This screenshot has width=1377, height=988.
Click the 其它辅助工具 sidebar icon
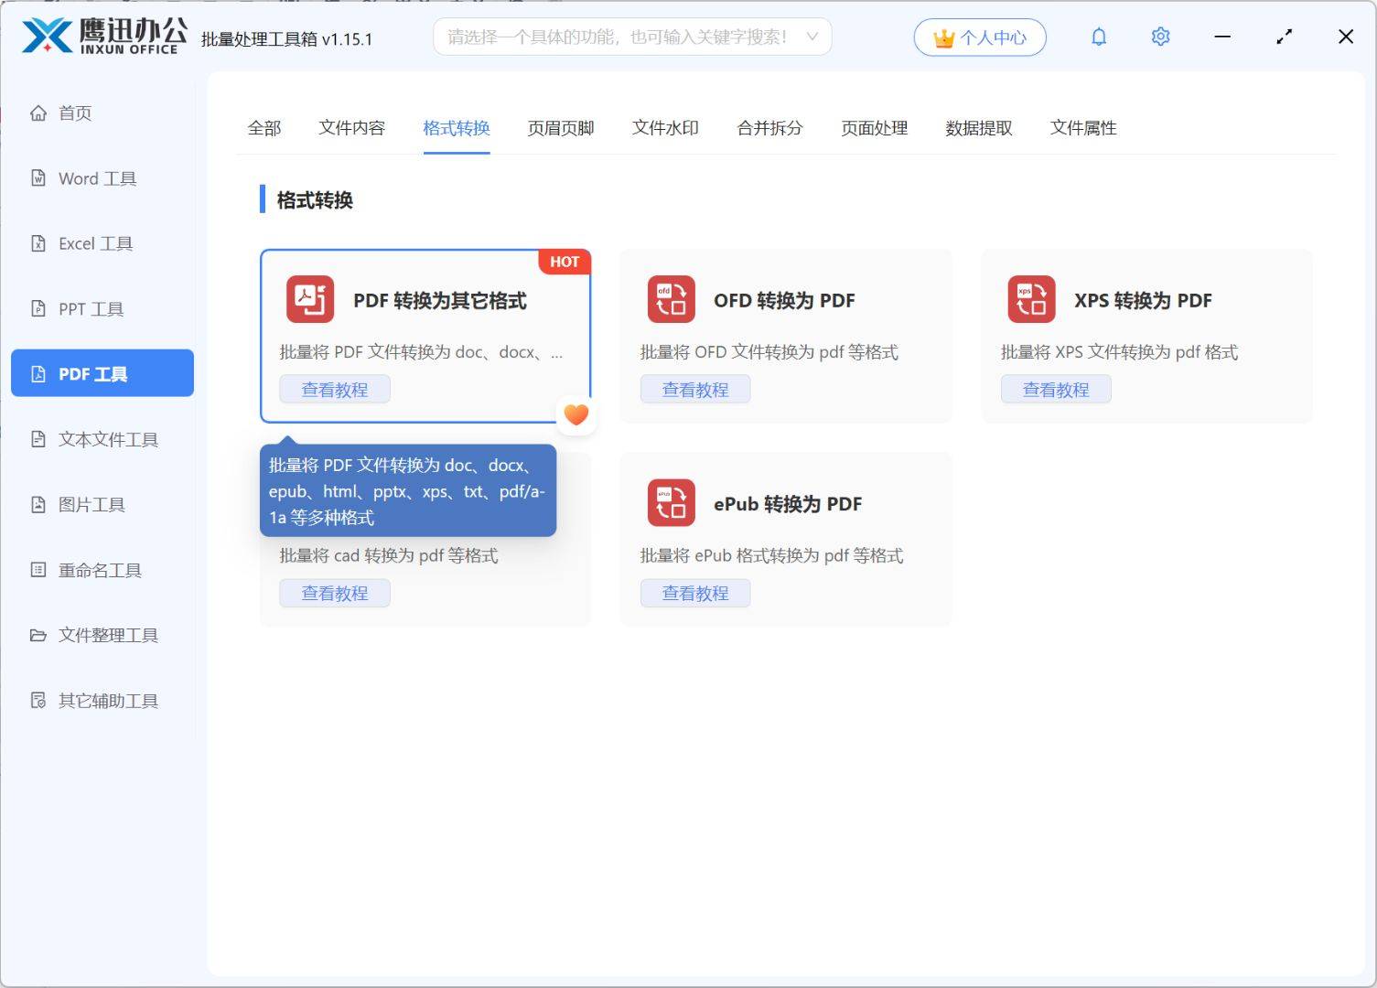tap(38, 701)
